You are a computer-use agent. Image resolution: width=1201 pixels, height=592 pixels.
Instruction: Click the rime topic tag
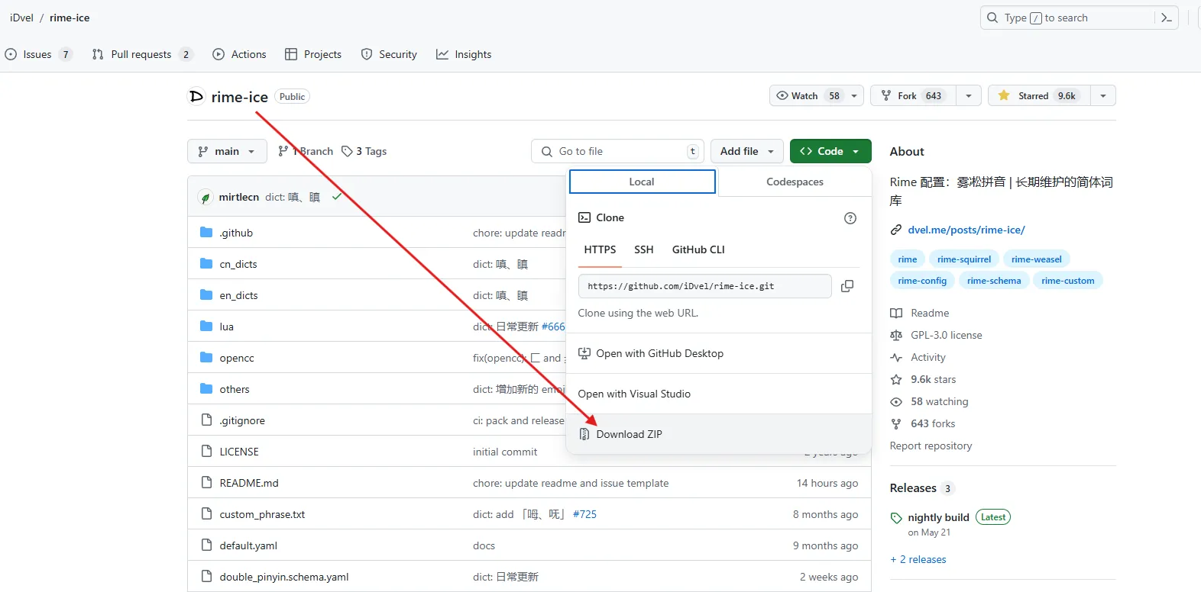tap(908, 259)
